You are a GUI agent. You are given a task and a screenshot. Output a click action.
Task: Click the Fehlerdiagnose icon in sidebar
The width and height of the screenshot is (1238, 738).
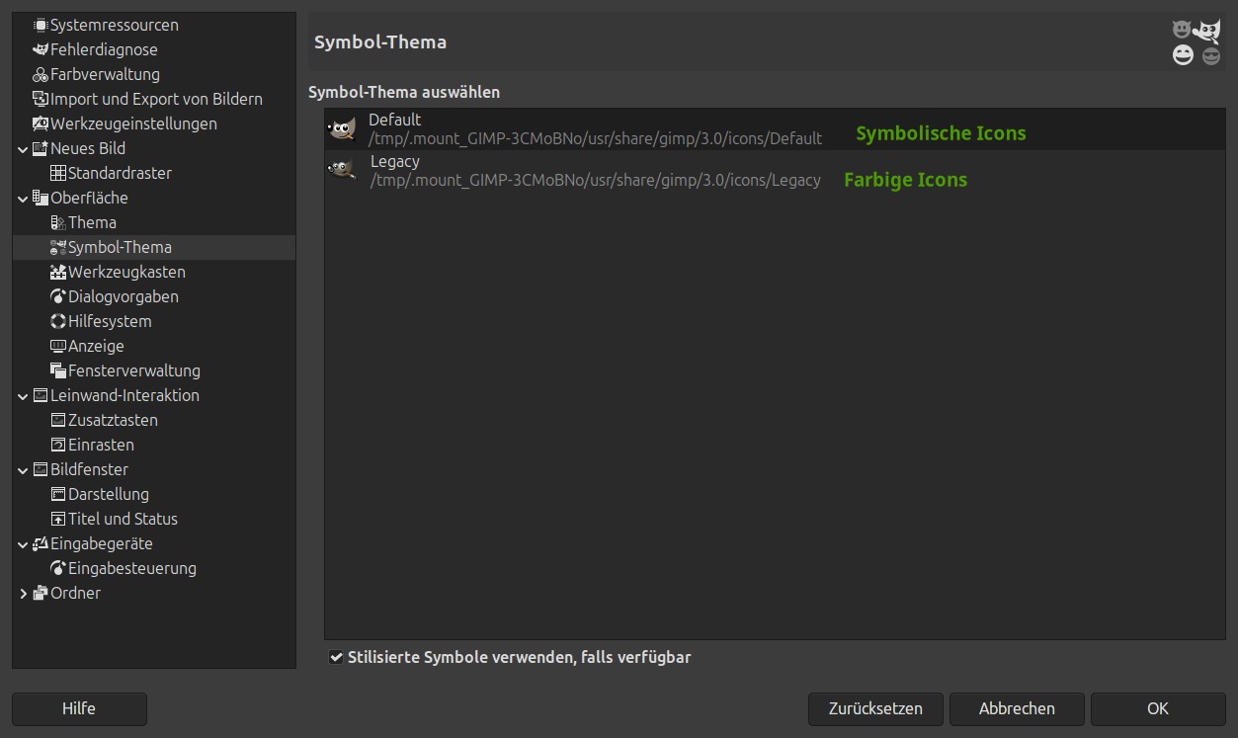pyautogui.click(x=41, y=49)
